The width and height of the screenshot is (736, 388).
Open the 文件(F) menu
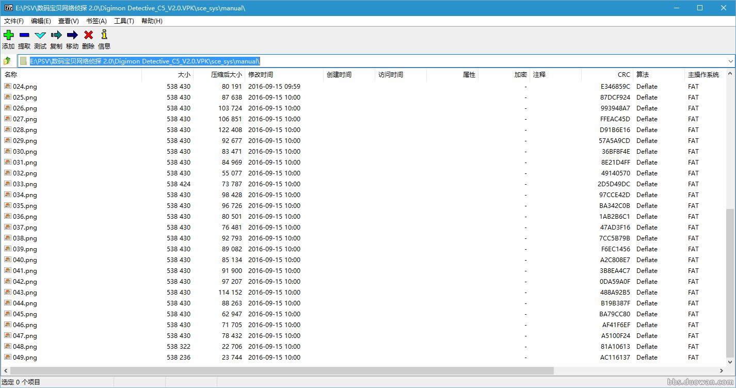click(14, 21)
